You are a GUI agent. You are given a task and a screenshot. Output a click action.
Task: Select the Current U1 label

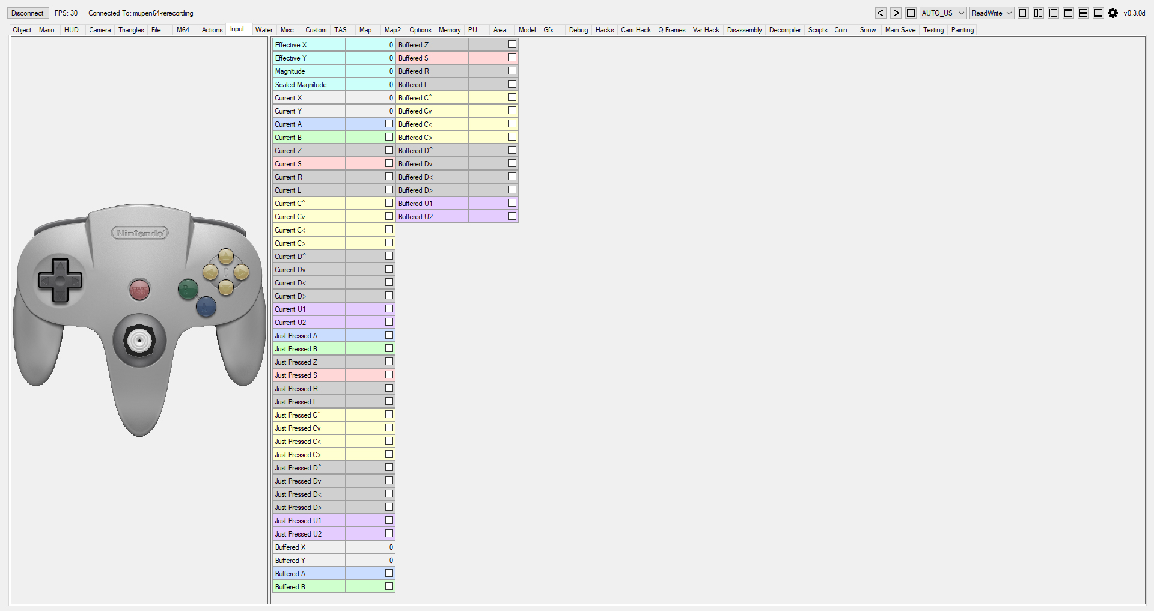(x=290, y=309)
